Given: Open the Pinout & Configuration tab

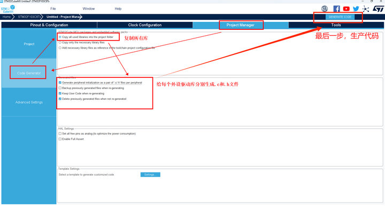Looking at the screenshot, I should pyautogui.click(x=49, y=25).
